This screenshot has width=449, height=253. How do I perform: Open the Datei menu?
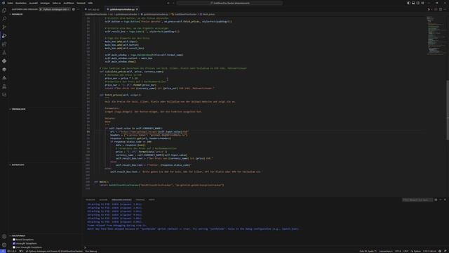click(10, 3)
